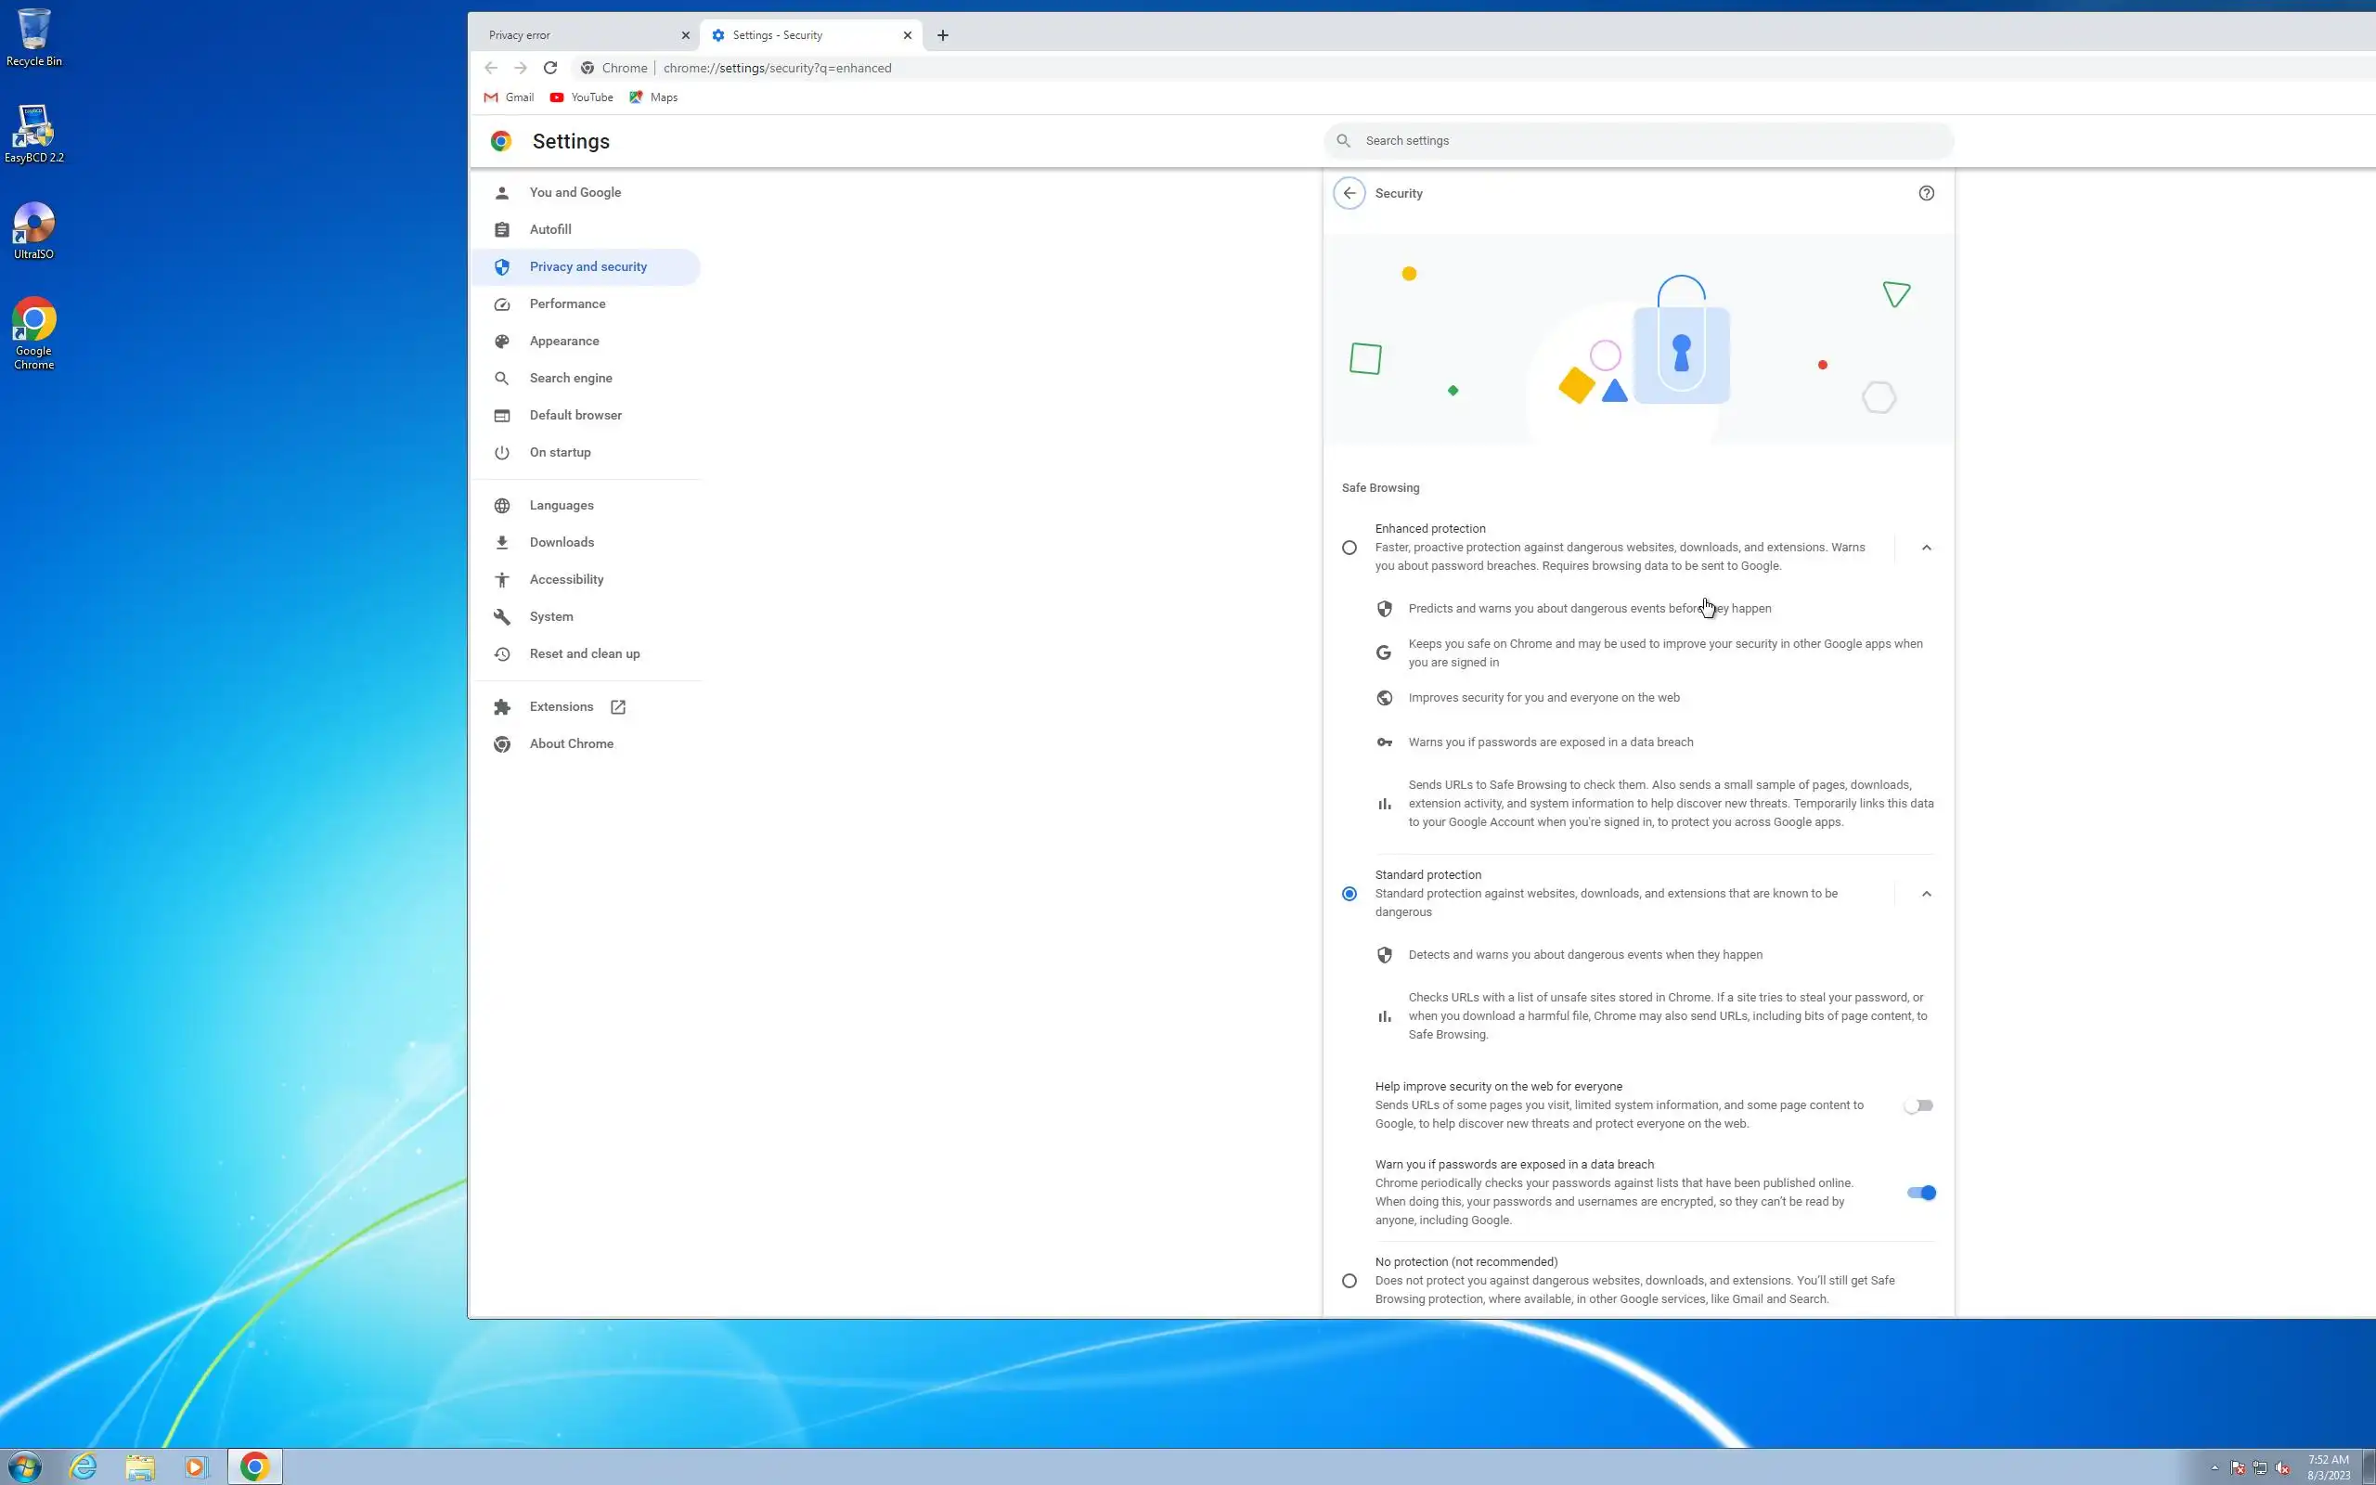Enable Help improve security toggle
The width and height of the screenshot is (2376, 1485).
[x=1918, y=1106]
